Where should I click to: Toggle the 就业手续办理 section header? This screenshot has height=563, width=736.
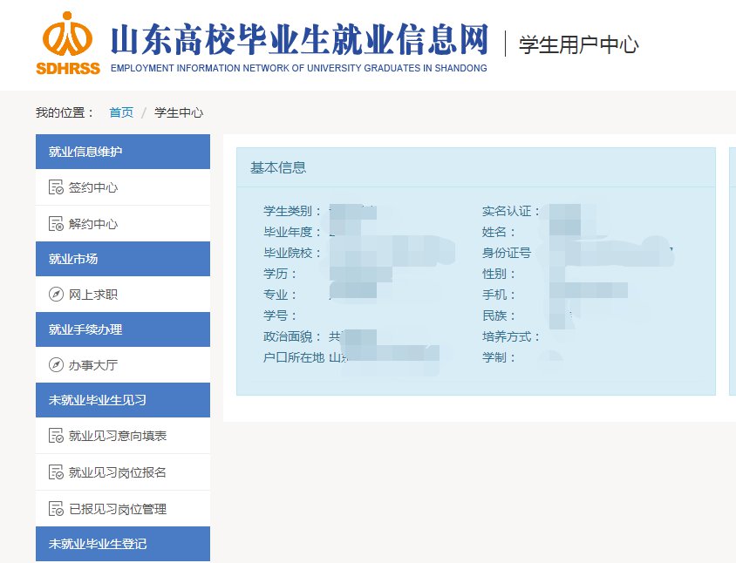(122, 329)
